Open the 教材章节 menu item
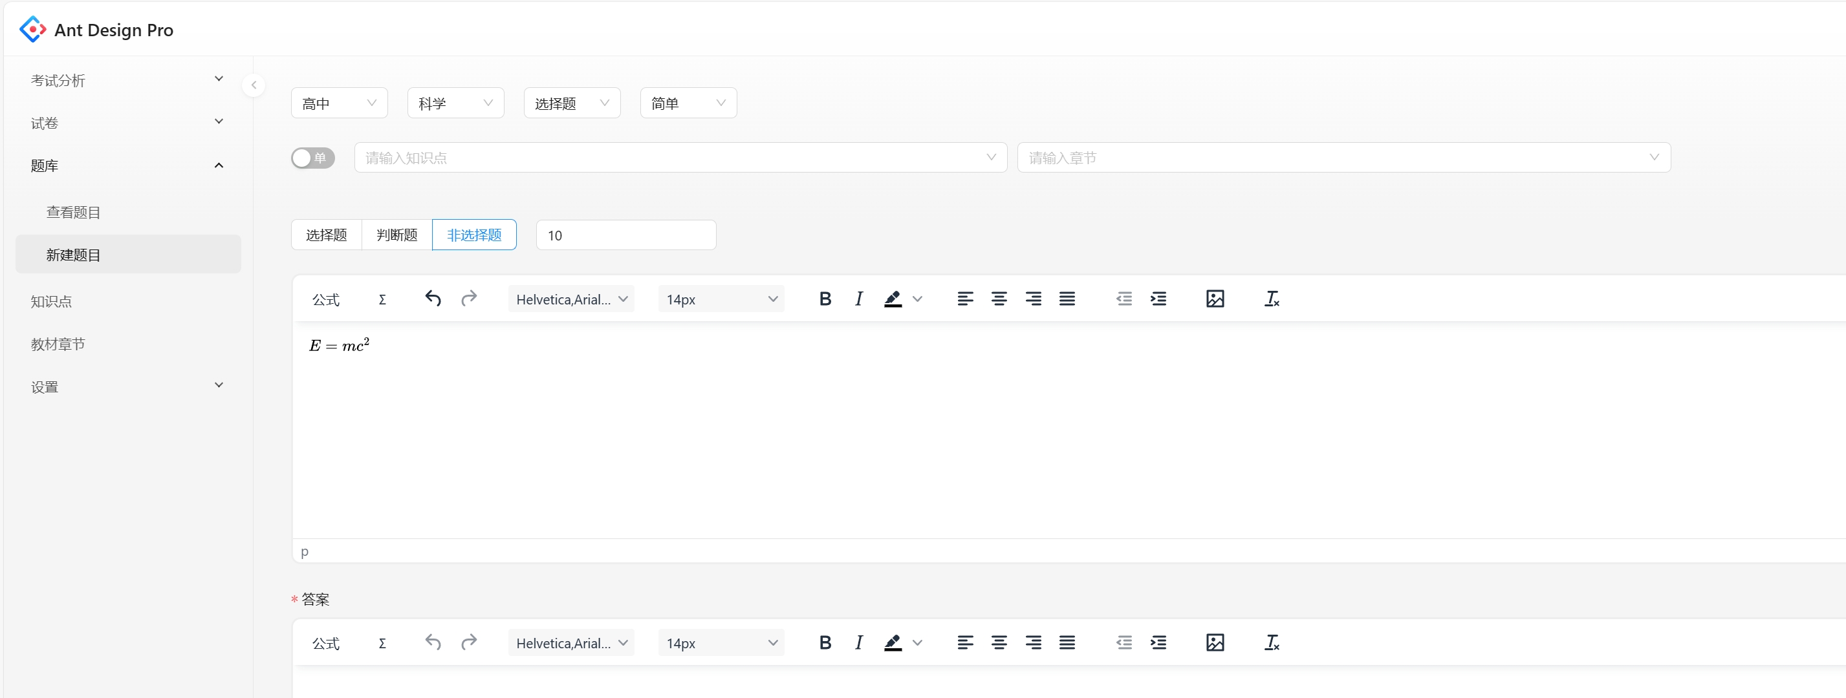The image size is (1846, 698). 128,344
